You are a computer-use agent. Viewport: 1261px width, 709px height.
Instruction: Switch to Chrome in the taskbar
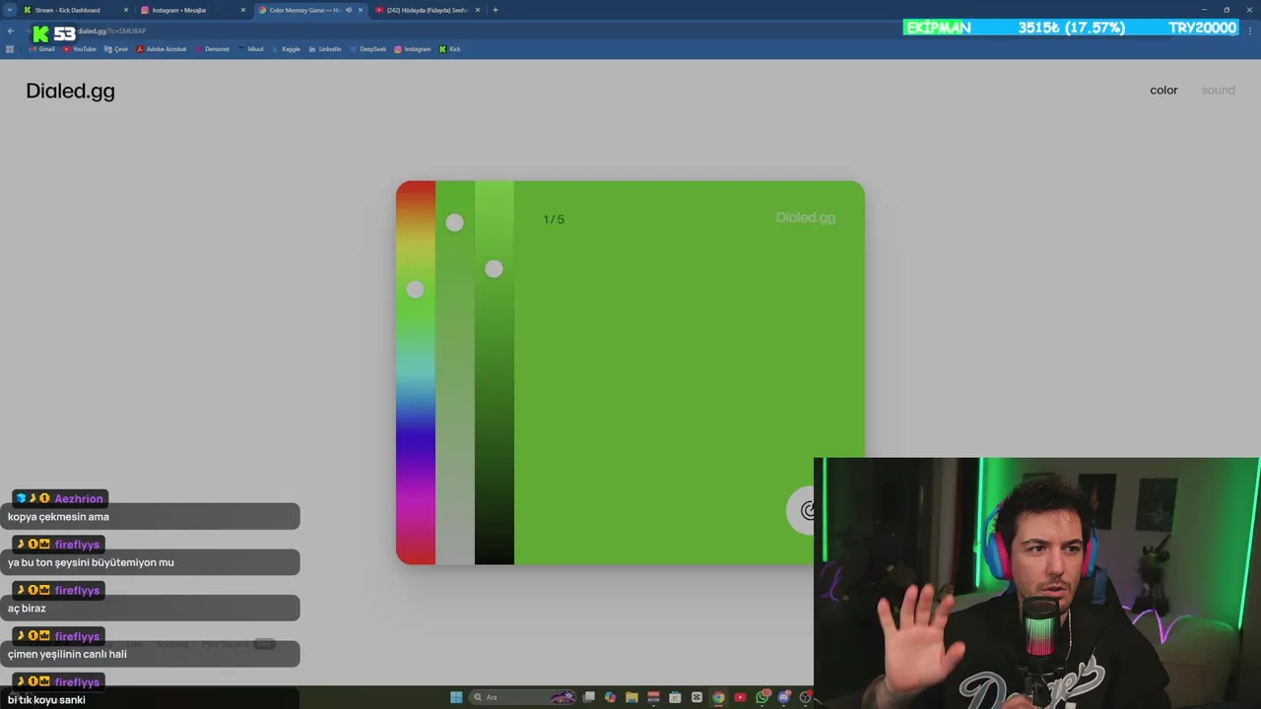pos(718,697)
